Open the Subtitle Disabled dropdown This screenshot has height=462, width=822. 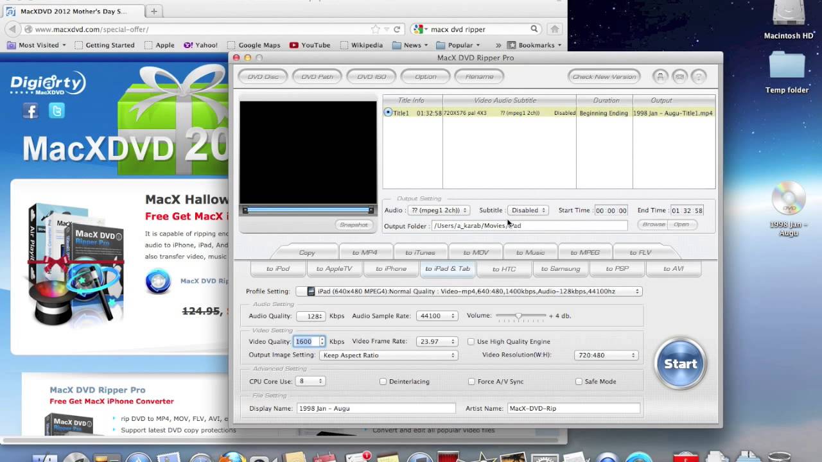pos(528,210)
